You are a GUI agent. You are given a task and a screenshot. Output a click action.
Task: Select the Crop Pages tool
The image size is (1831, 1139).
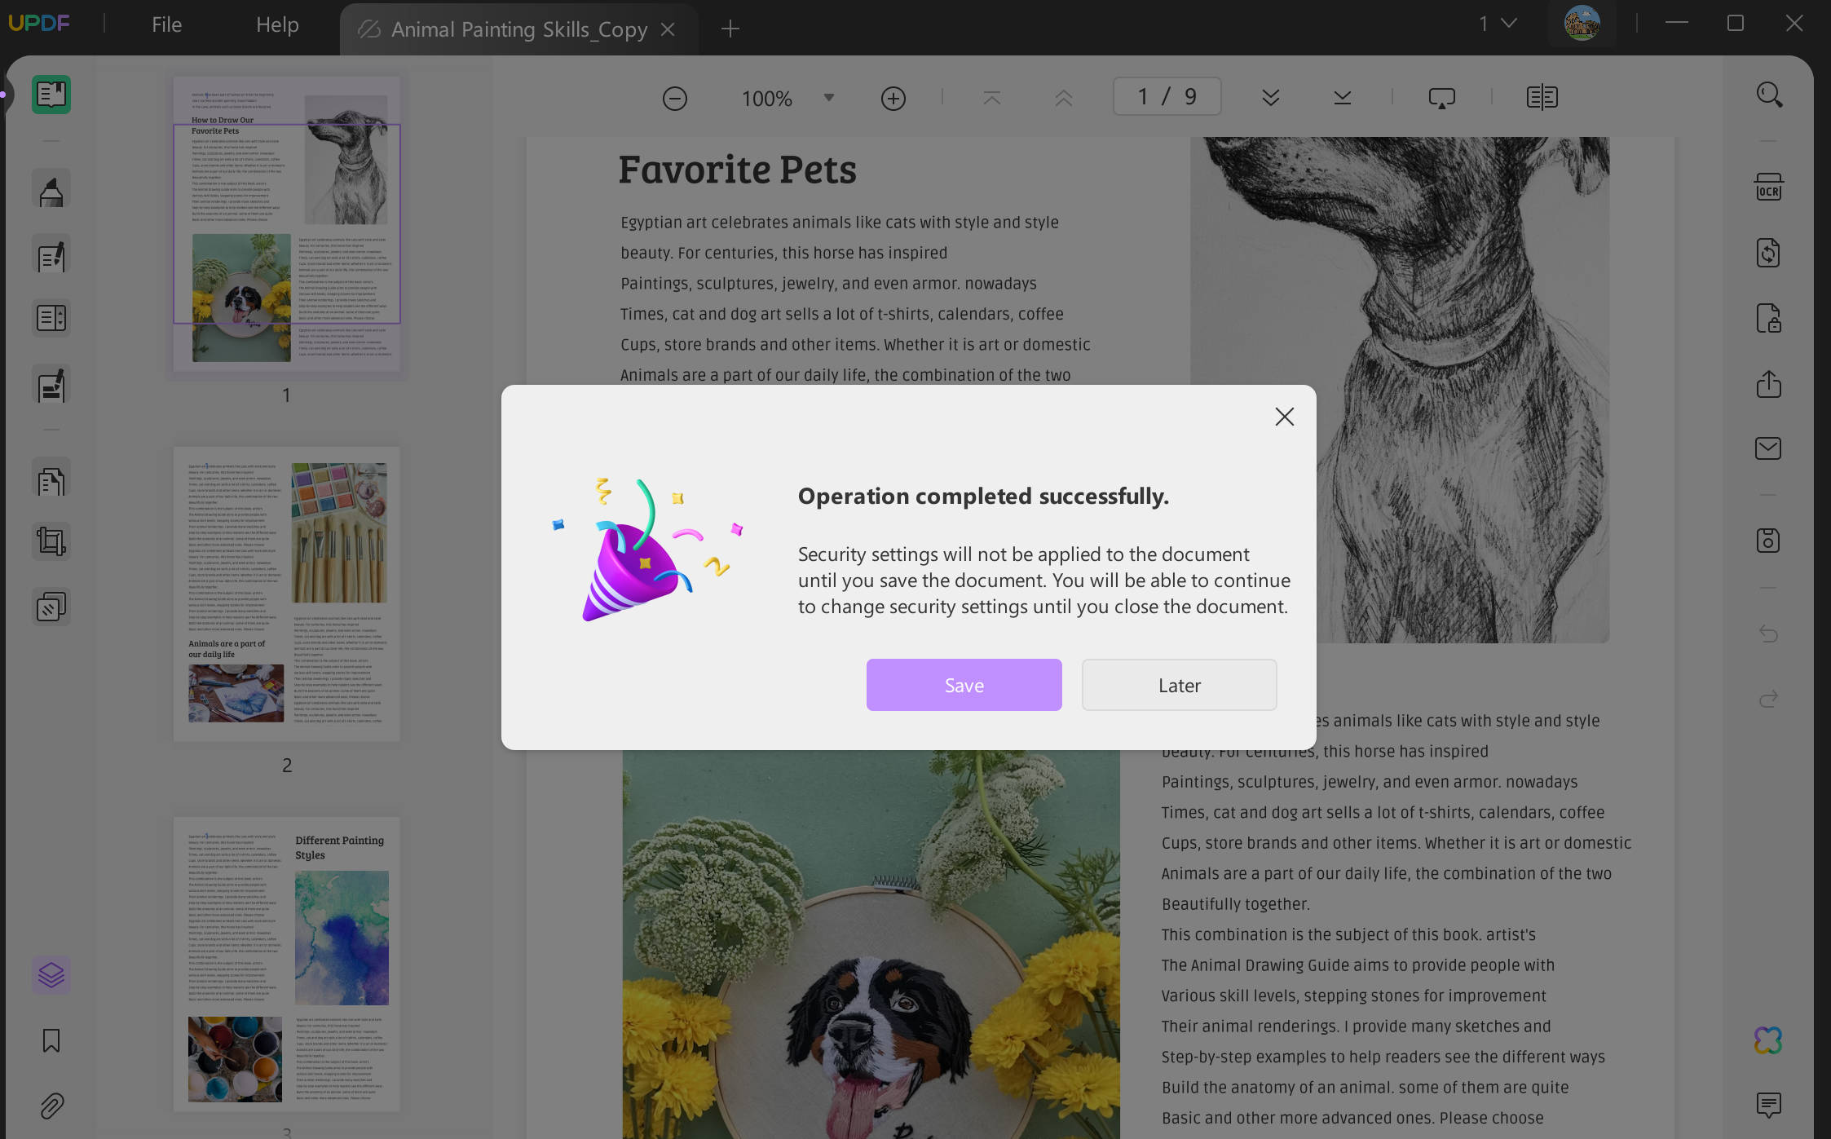pyautogui.click(x=51, y=541)
